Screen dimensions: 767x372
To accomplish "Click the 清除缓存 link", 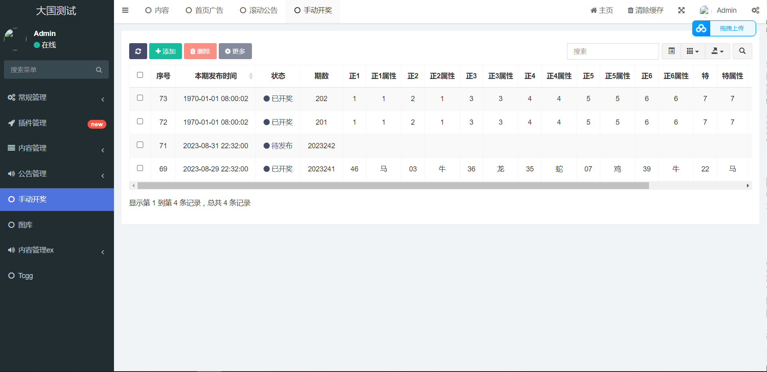I will (x=645, y=10).
